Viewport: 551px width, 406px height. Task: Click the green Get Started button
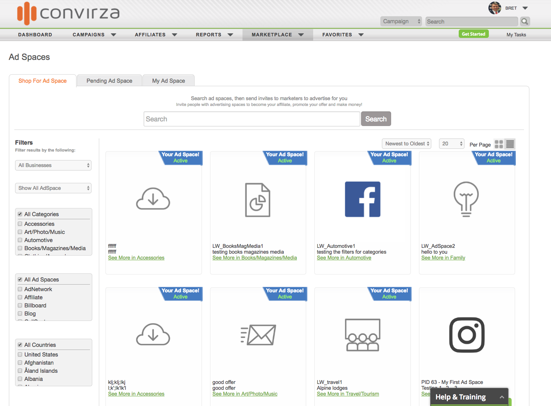tap(473, 34)
